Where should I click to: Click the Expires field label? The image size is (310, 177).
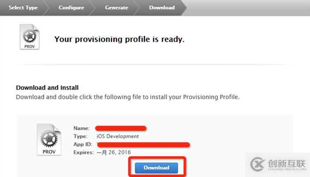pos(84,153)
